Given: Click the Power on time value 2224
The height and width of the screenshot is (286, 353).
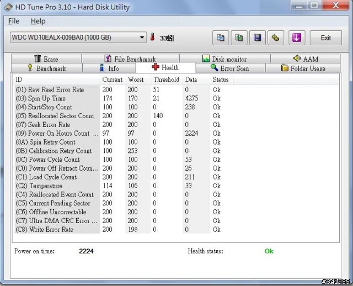Looking at the screenshot, I should 86,251.
